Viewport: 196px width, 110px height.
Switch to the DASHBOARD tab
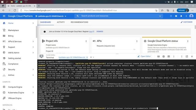(x=46, y=22)
